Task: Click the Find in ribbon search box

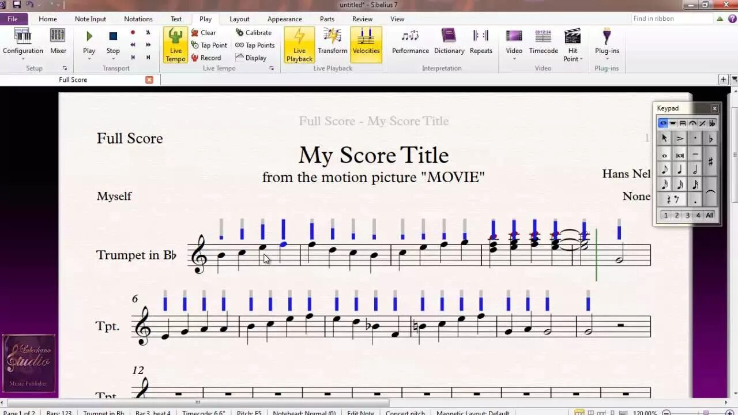Action: point(672,18)
